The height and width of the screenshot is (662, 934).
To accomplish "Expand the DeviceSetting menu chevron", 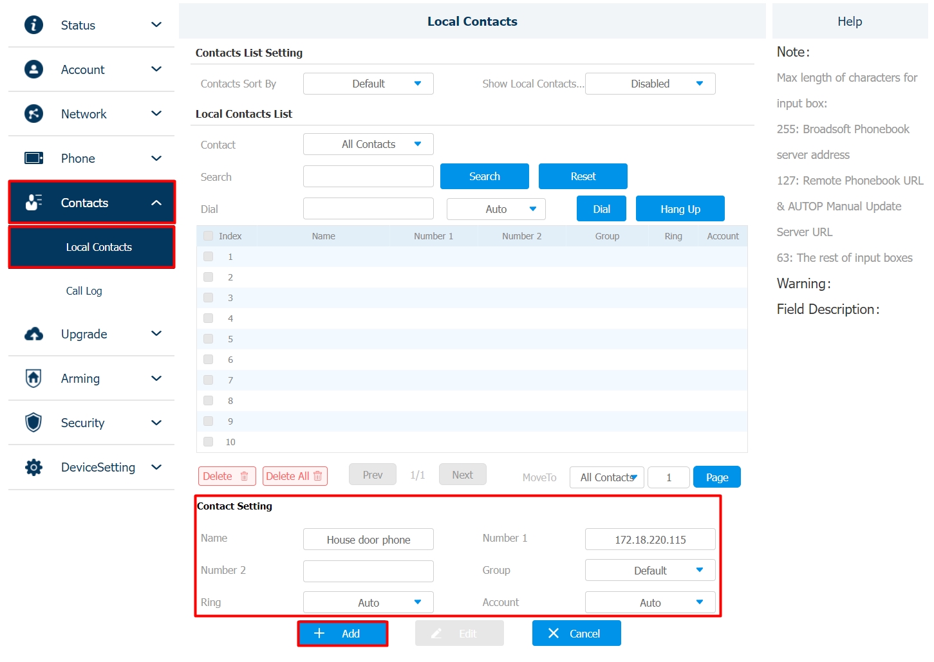I will coord(156,467).
